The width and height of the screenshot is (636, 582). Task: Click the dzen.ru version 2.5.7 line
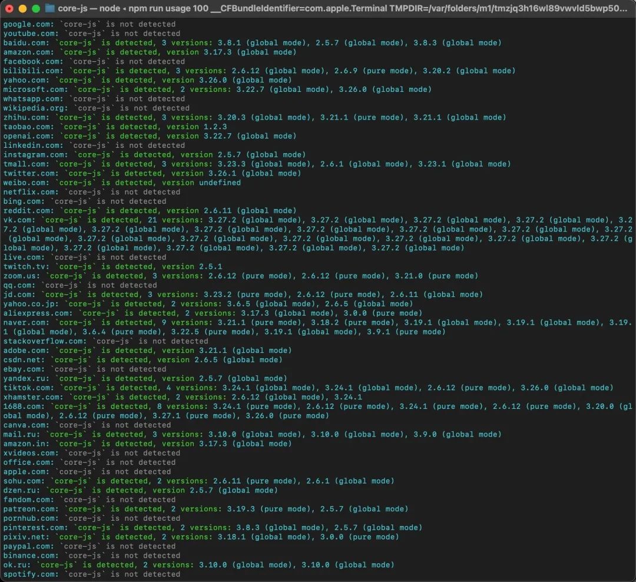pyautogui.click(x=141, y=491)
